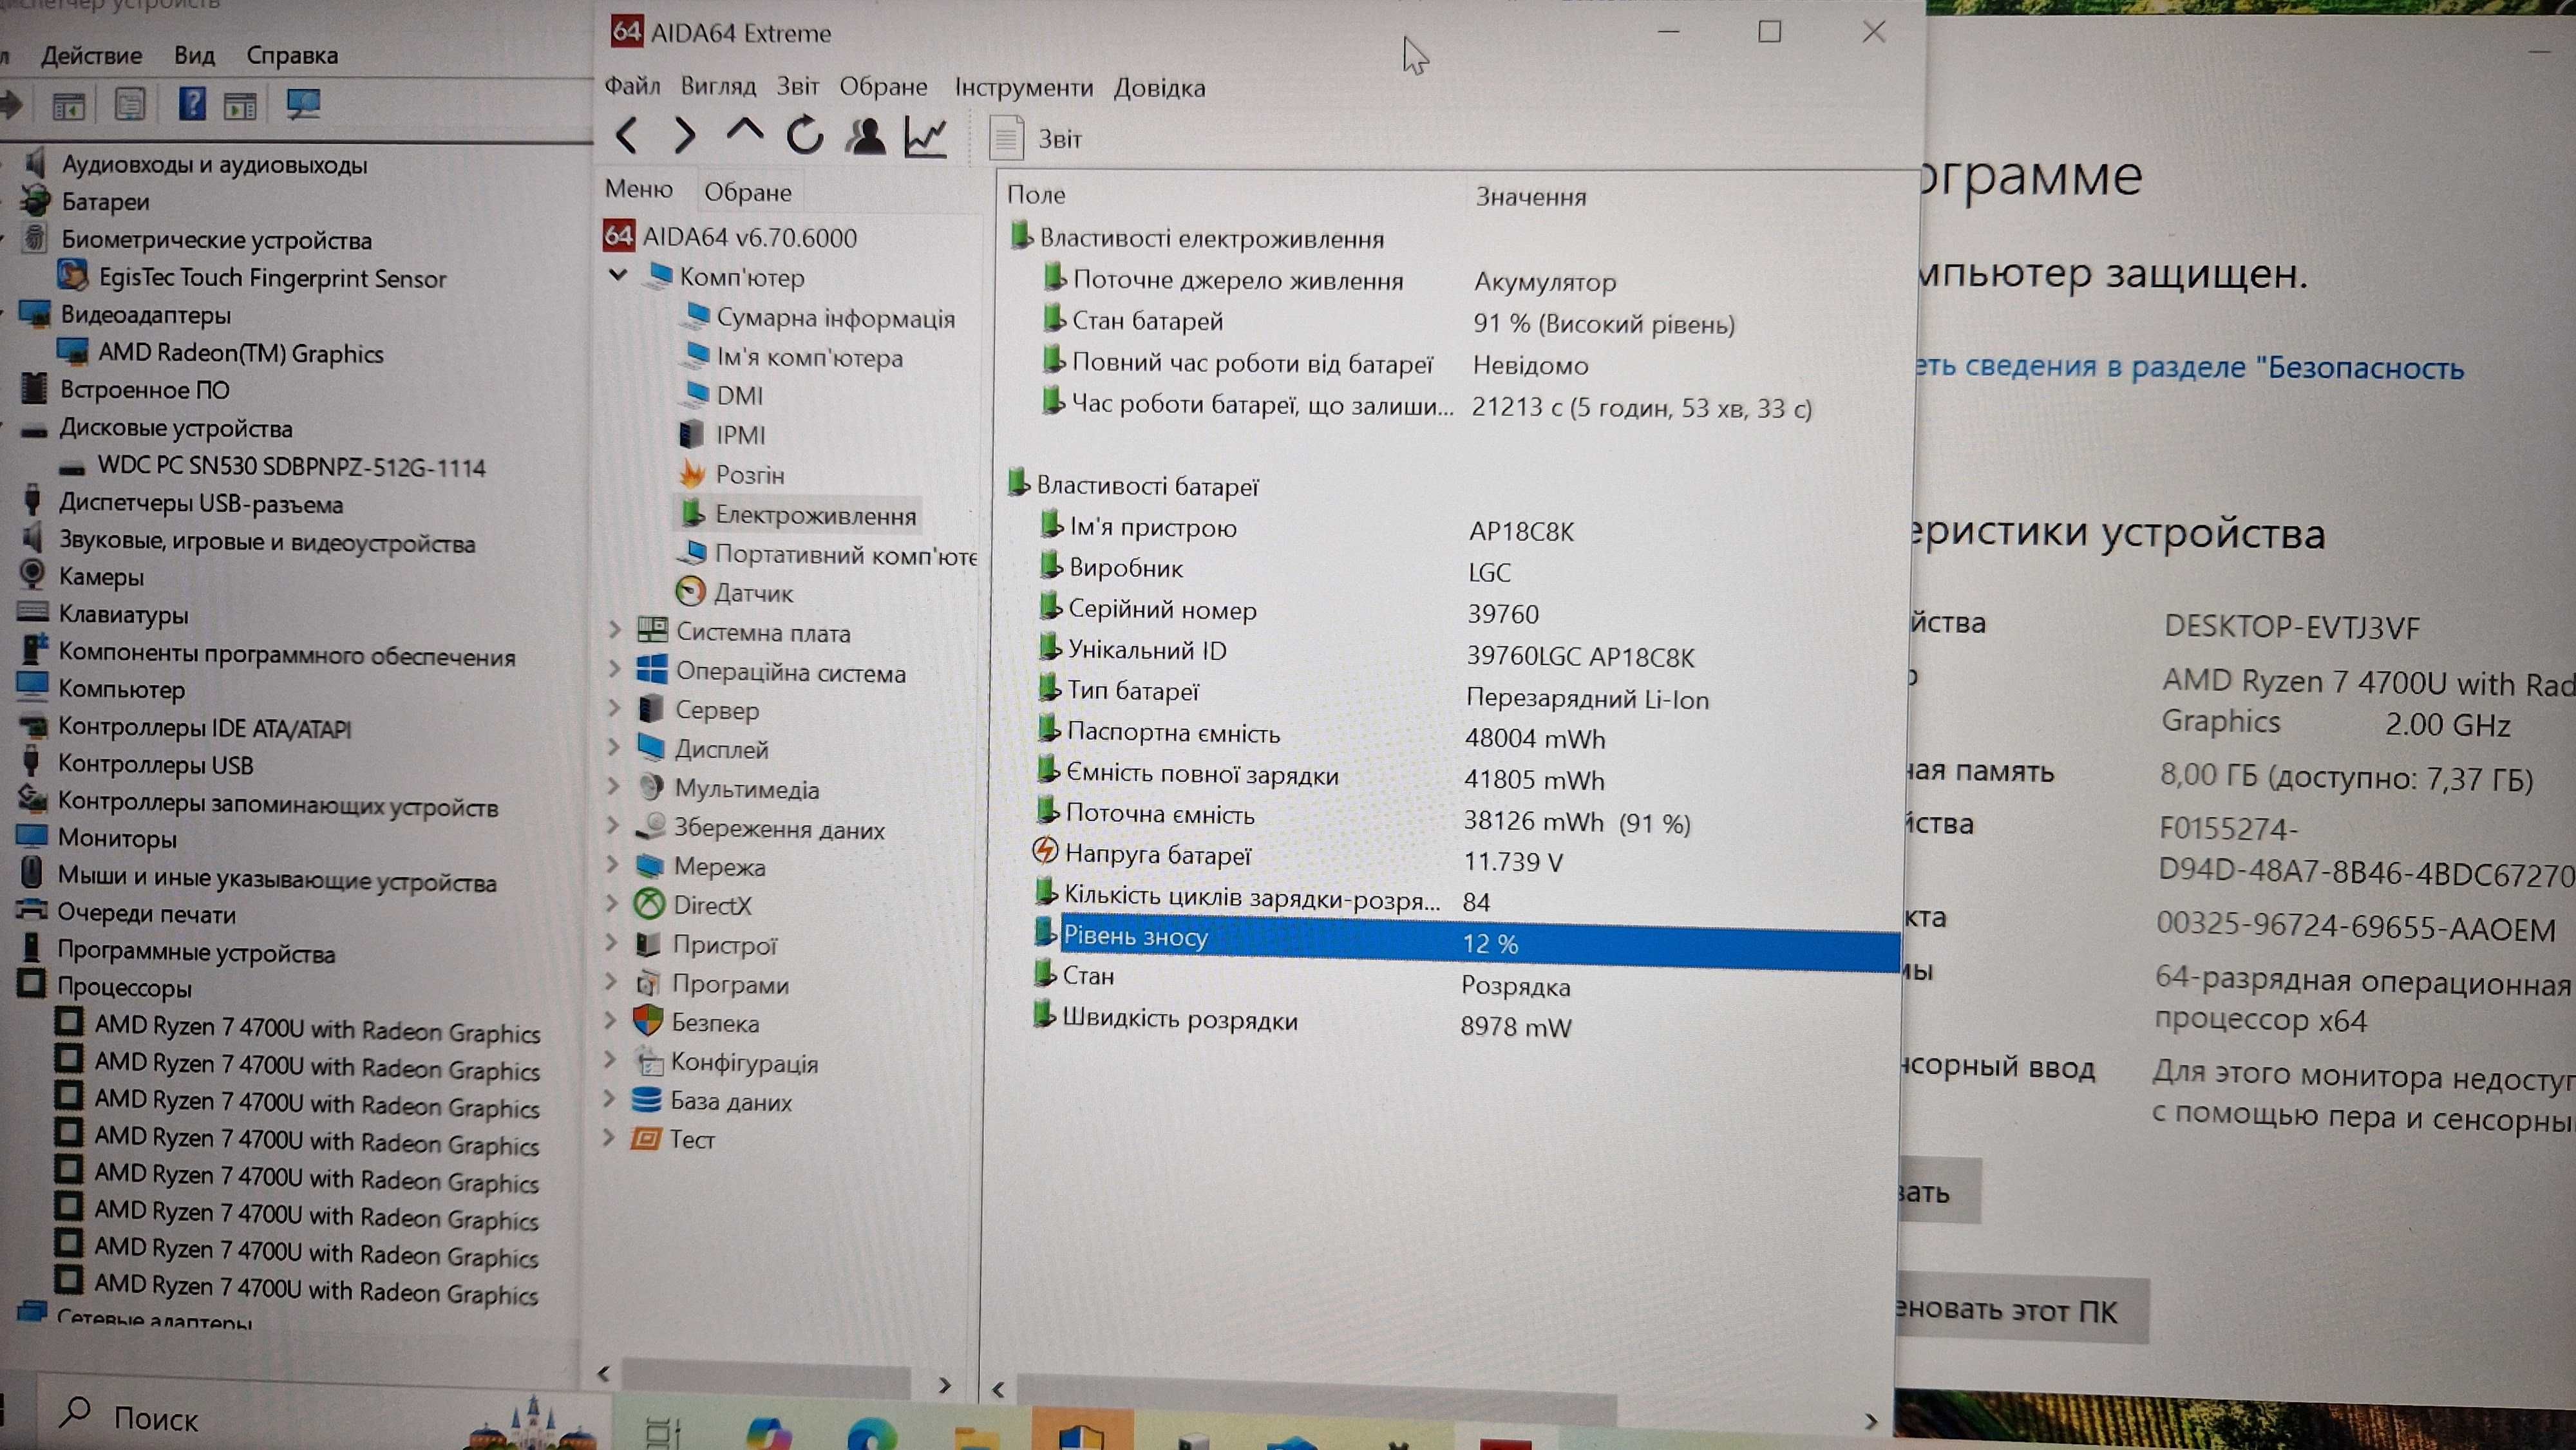Click the AIDA64 Forward navigation arrow

(x=684, y=135)
